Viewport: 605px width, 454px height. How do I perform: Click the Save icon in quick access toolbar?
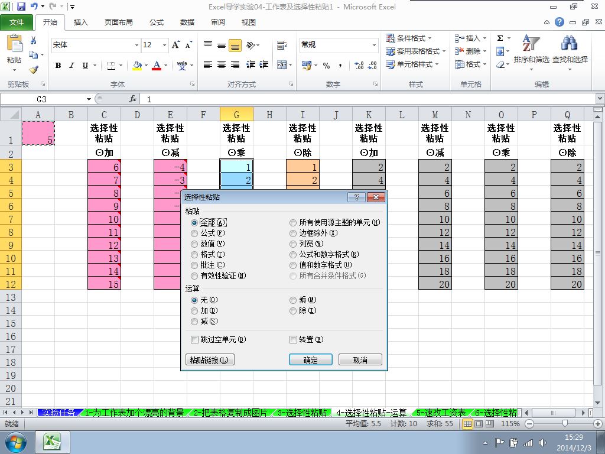click(21, 7)
